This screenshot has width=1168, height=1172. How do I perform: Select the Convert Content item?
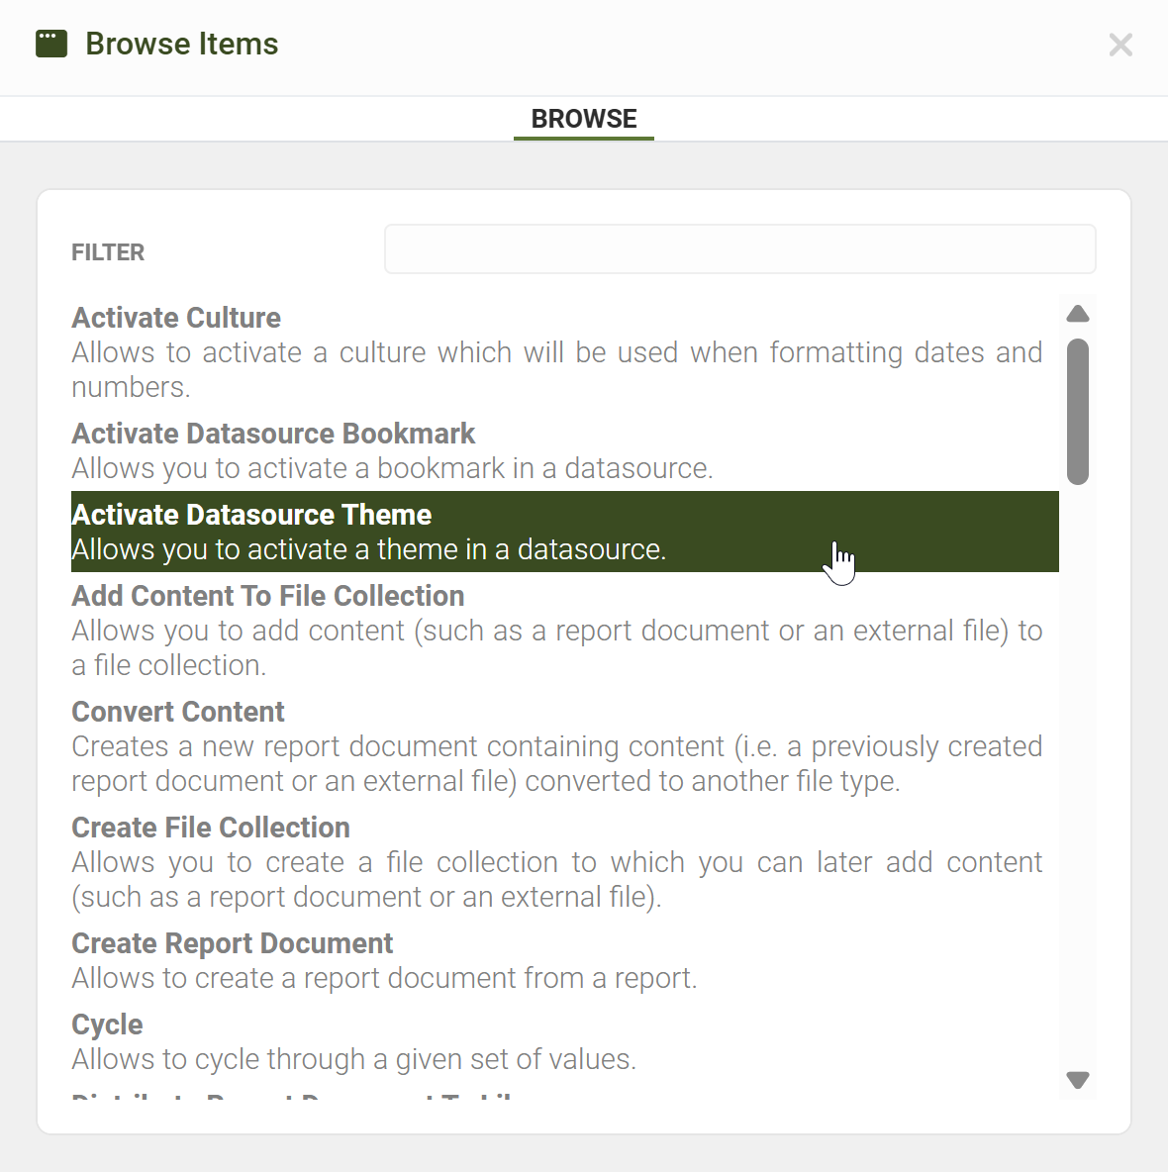point(178,712)
